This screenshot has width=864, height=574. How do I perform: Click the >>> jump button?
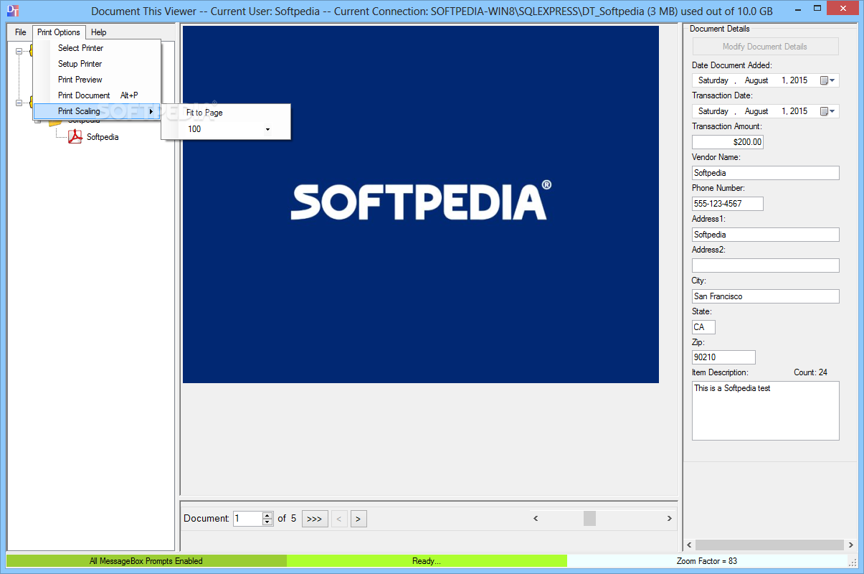(315, 519)
